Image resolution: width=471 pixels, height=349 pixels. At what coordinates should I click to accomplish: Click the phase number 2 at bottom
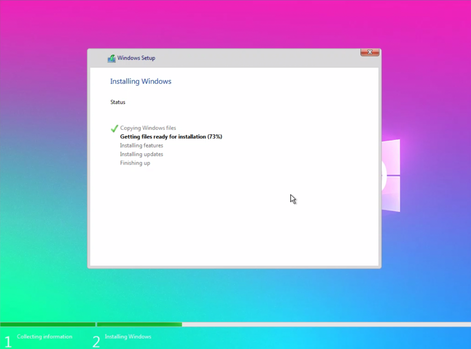96,342
